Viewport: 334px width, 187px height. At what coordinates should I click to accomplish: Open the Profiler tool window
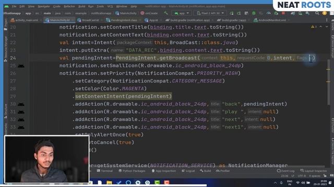click(223, 171)
